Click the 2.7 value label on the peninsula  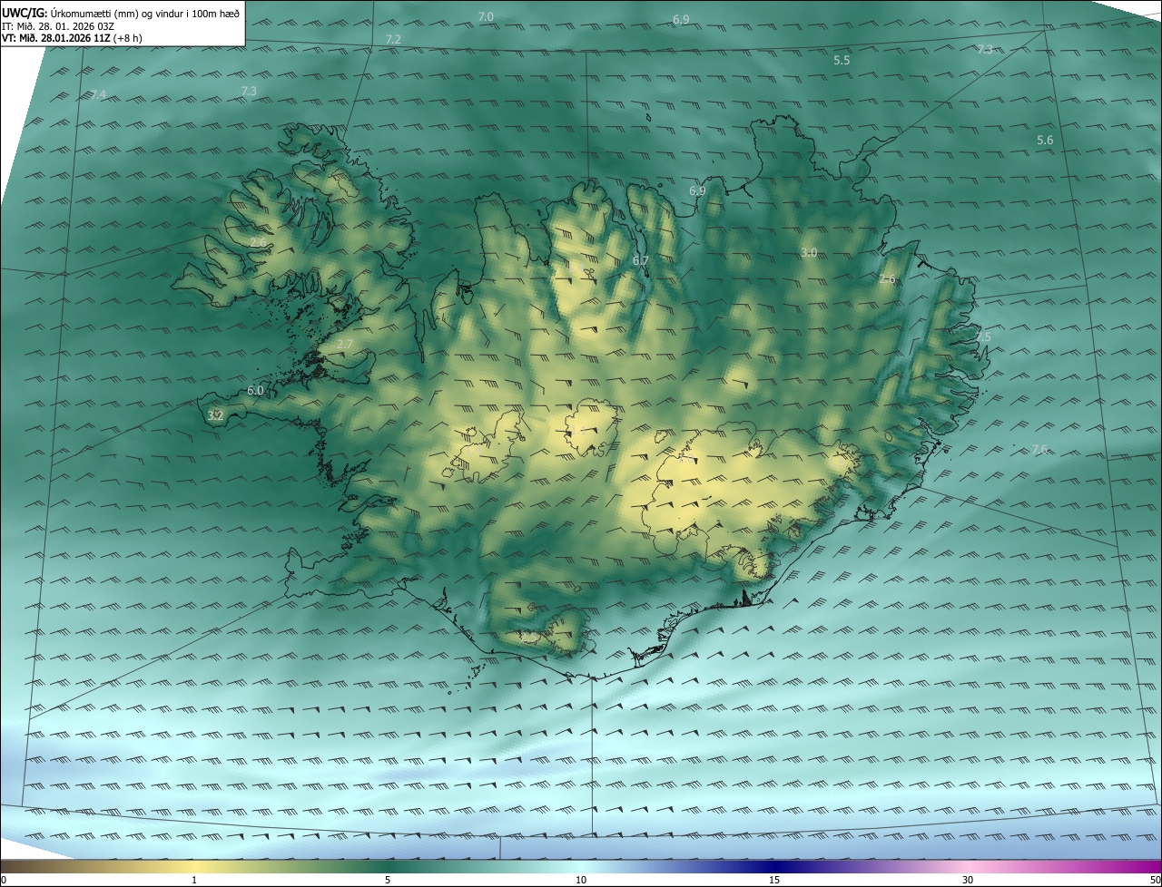[345, 345]
